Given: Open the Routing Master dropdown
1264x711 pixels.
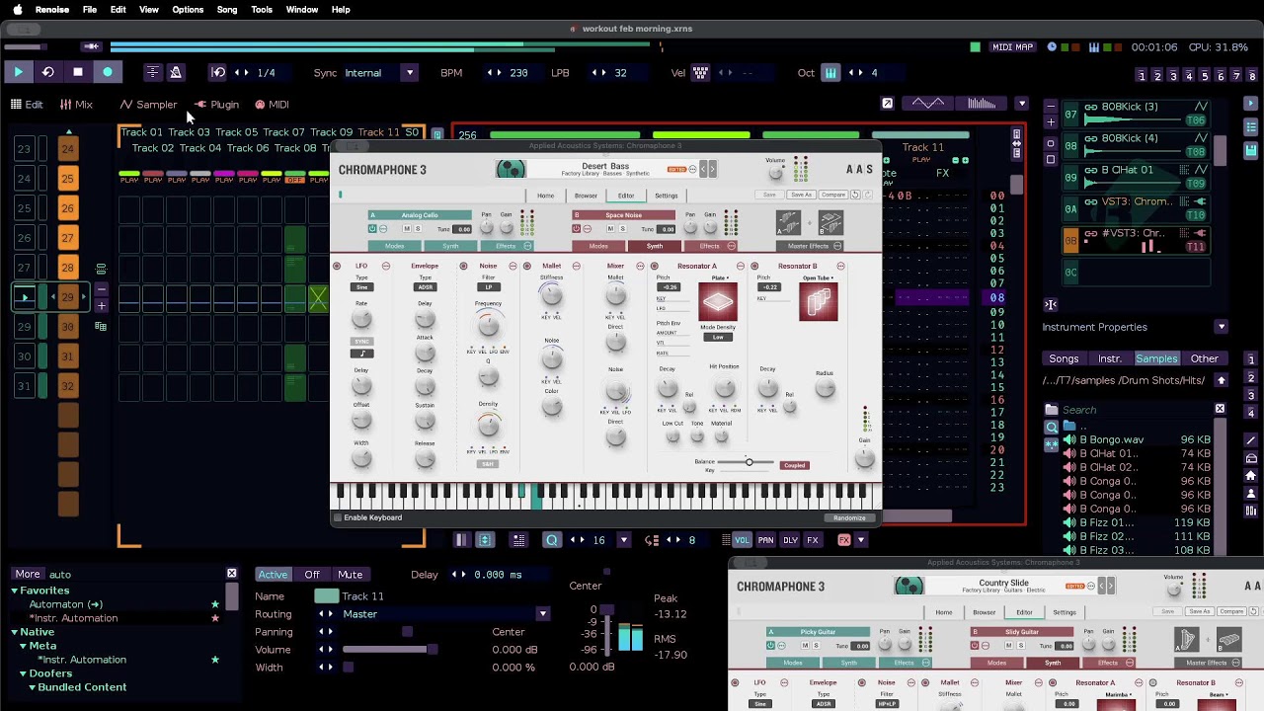Looking at the screenshot, I should point(444,614).
